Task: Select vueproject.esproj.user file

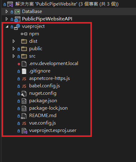Action: point(53,131)
